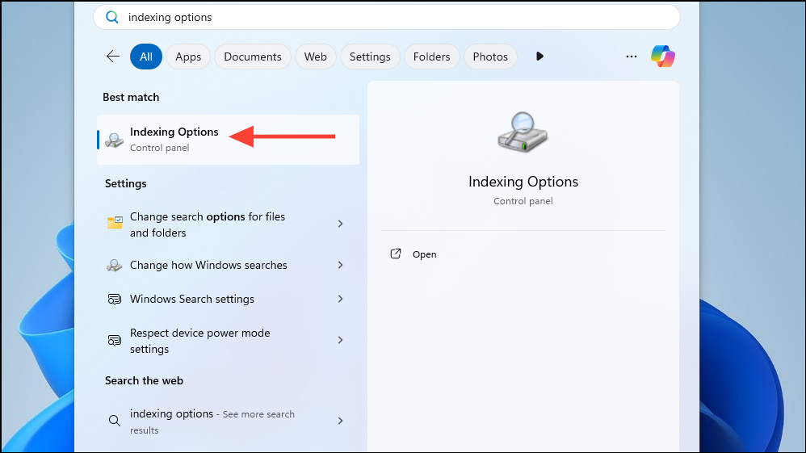Expand the Respect device power mode chevron

(340, 340)
